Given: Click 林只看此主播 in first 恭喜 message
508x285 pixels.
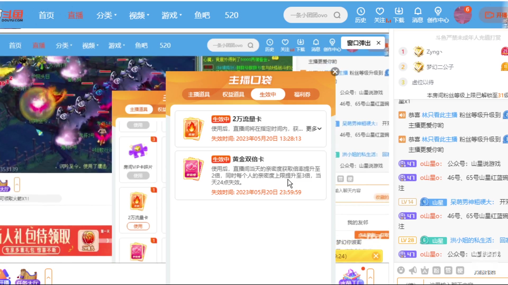Looking at the screenshot, I should (439, 115).
